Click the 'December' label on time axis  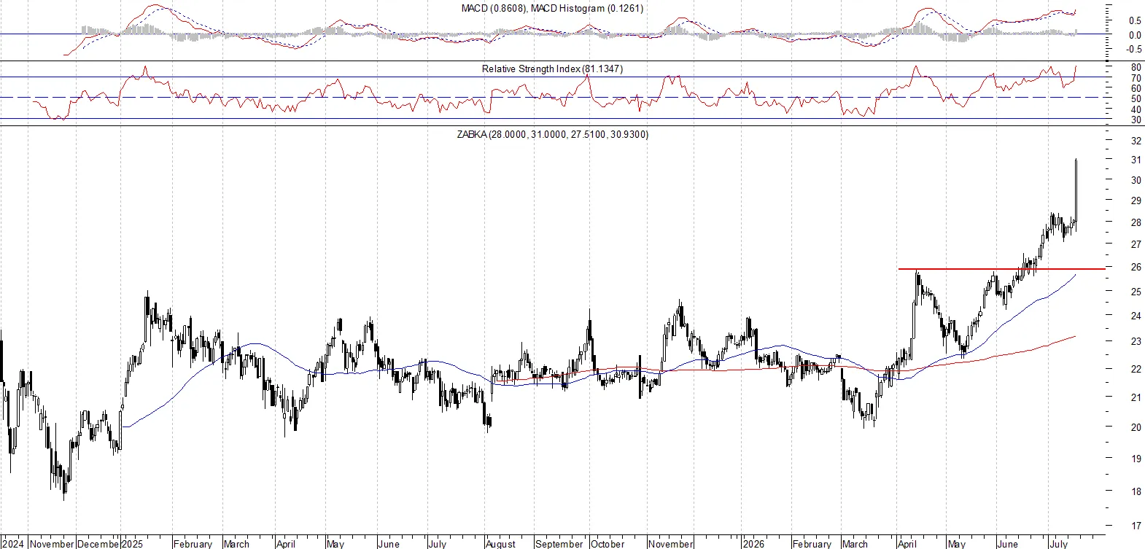click(x=98, y=544)
